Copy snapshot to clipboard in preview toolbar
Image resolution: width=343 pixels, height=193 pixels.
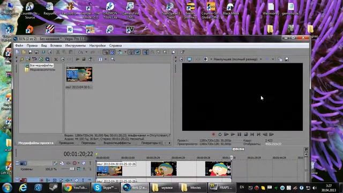point(280,60)
